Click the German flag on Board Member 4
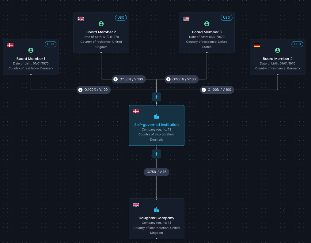This screenshot has width=311, height=243. [257, 45]
